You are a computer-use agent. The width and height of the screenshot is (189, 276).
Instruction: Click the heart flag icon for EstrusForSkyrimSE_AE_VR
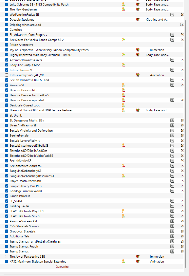pyautogui.click(x=138, y=75)
